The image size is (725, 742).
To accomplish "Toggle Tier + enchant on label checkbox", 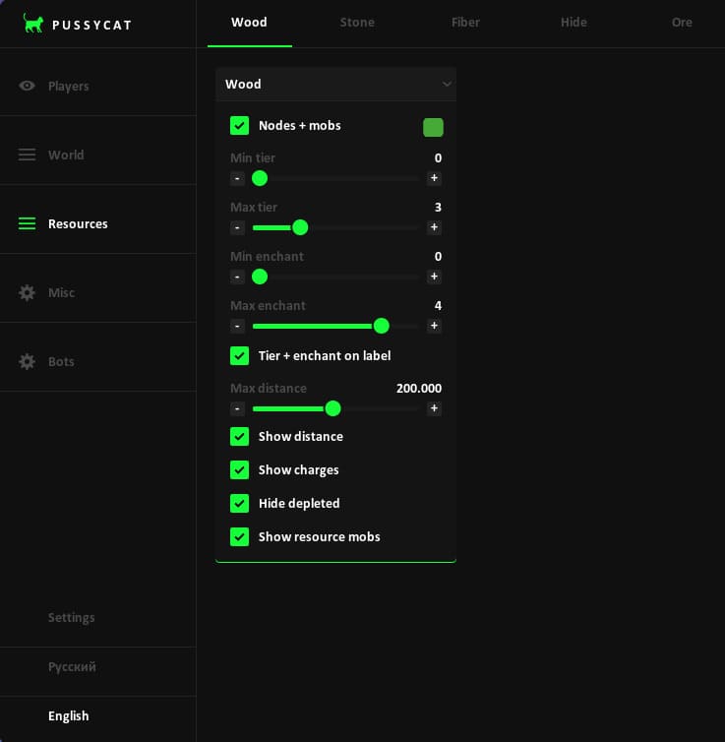I will 239,355.
